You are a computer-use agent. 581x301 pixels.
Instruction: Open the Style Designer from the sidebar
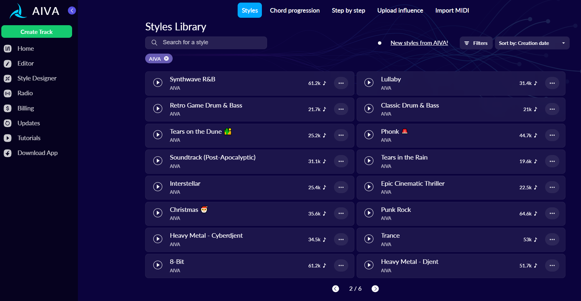pos(8,78)
